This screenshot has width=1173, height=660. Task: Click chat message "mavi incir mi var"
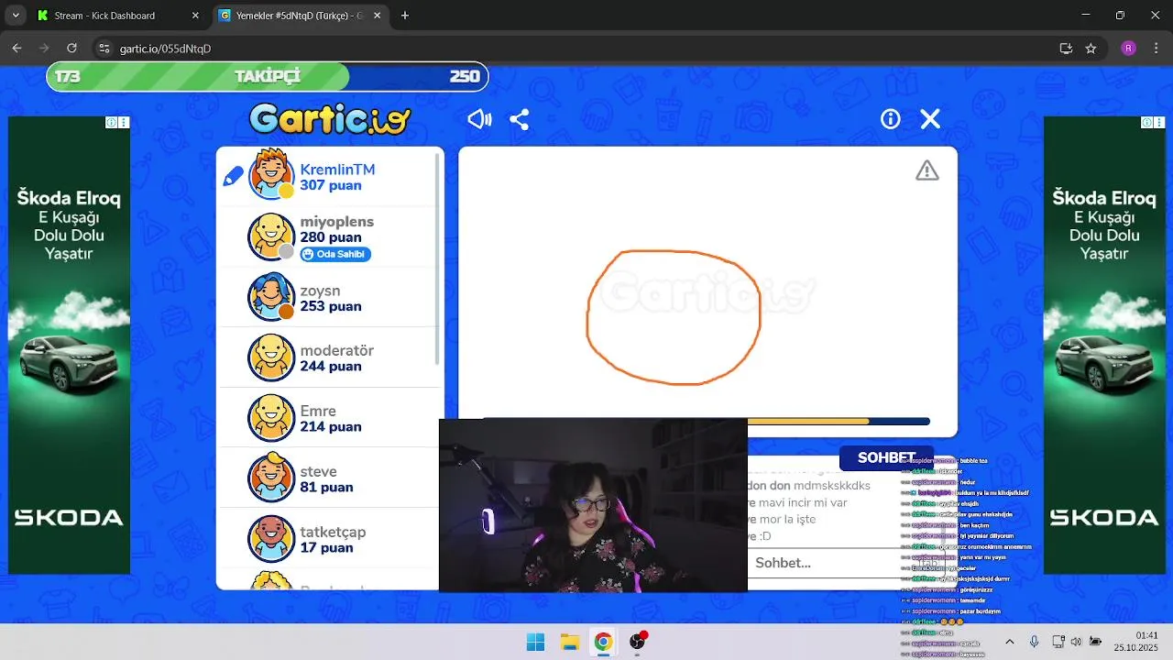804,502
